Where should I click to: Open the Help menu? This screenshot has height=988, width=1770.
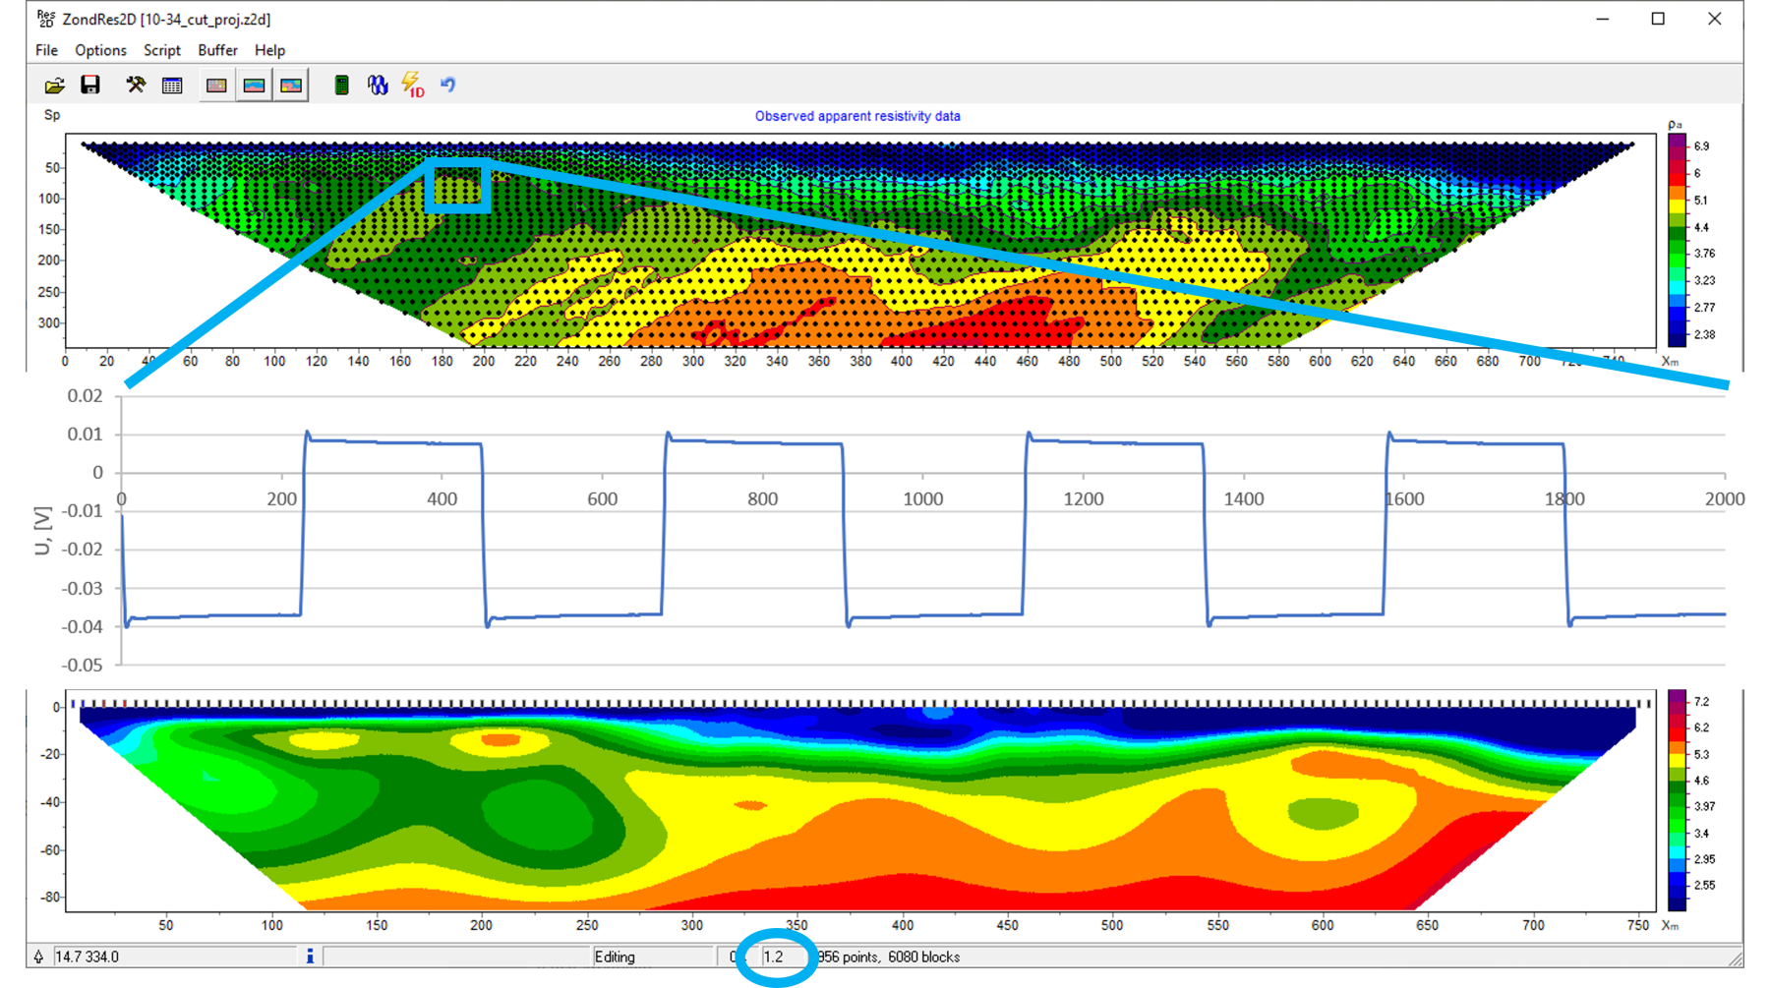269,50
